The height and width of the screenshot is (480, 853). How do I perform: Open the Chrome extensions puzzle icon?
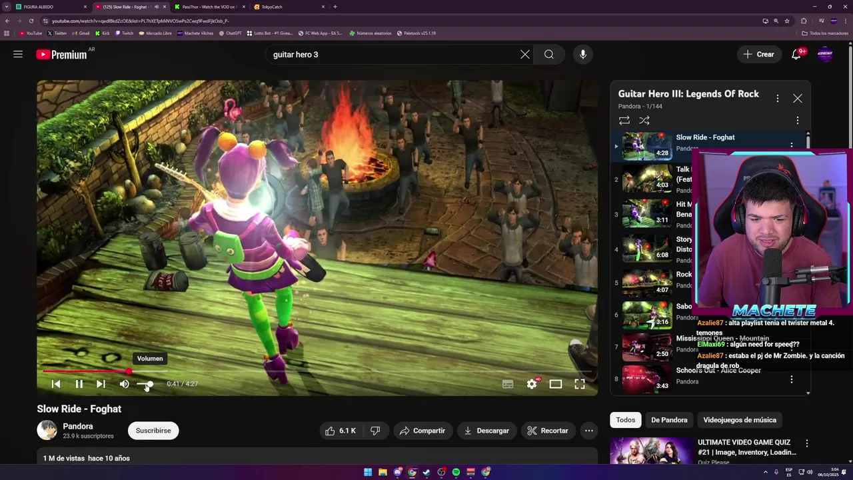pos(804,21)
